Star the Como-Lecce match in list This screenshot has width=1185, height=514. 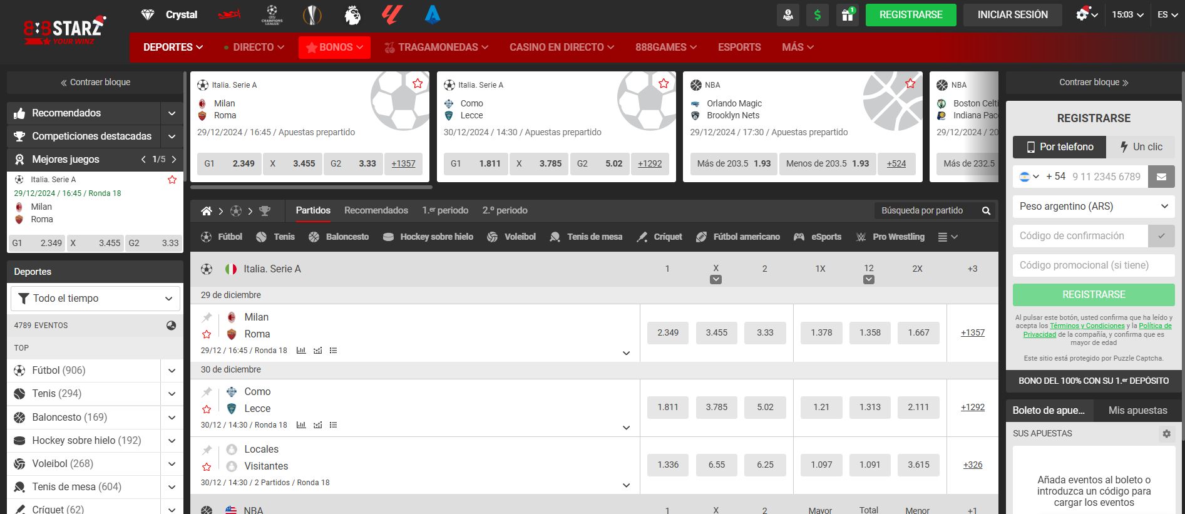pyautogui.click(x=207, y=409)
